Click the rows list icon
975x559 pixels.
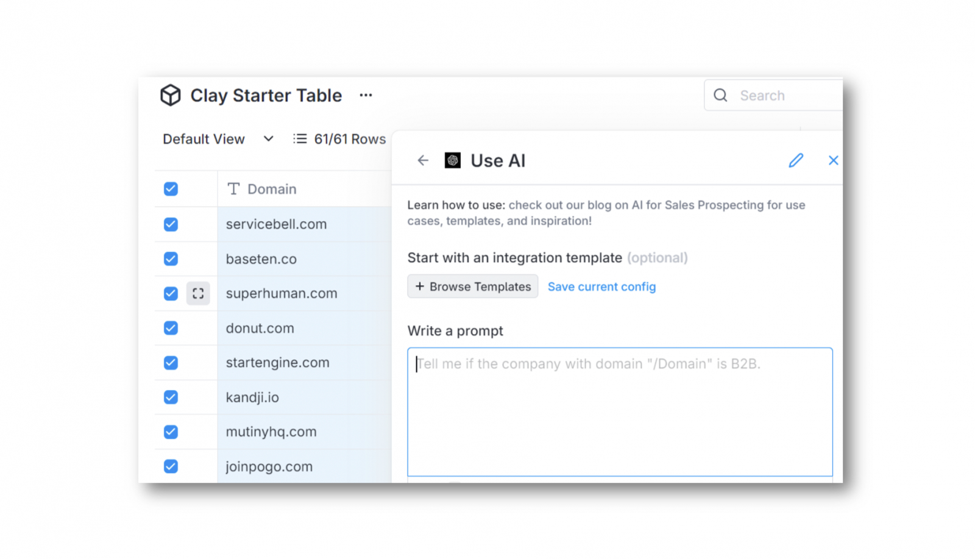[x=299, y=139]
